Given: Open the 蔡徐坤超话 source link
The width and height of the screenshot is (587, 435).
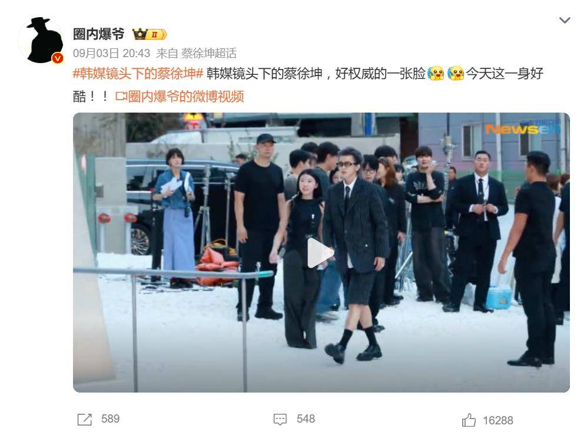Looking at the screenshot, I should [209, 54].
